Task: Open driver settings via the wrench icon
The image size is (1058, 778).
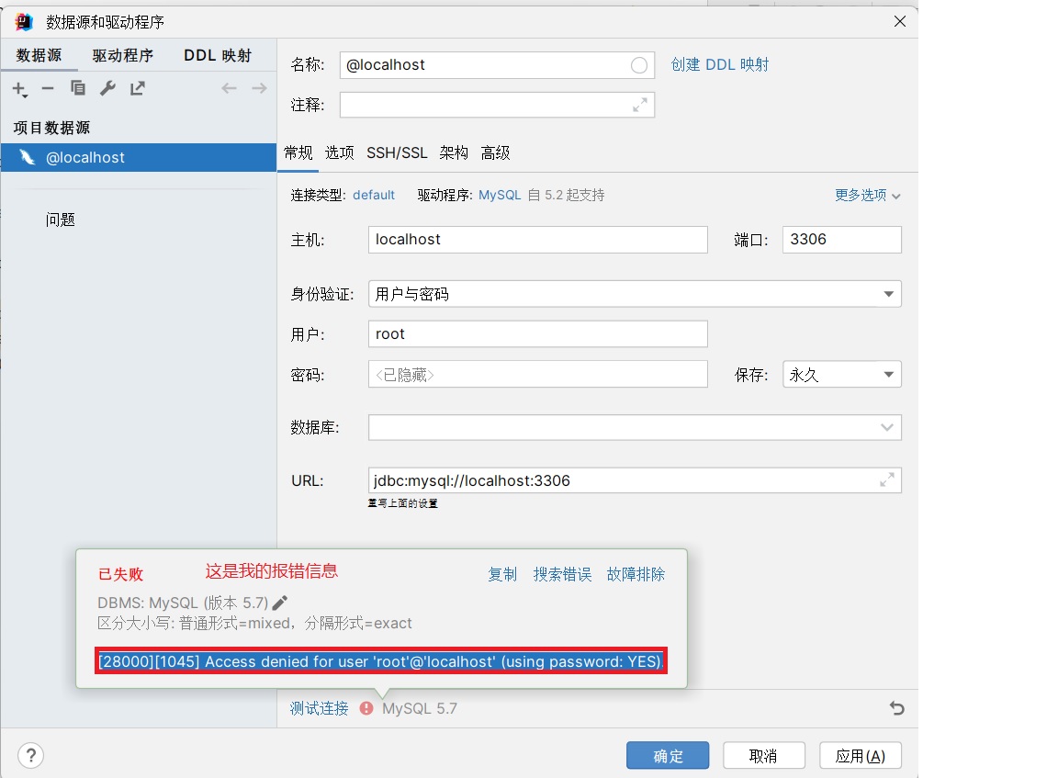Action: coord(107,88)
